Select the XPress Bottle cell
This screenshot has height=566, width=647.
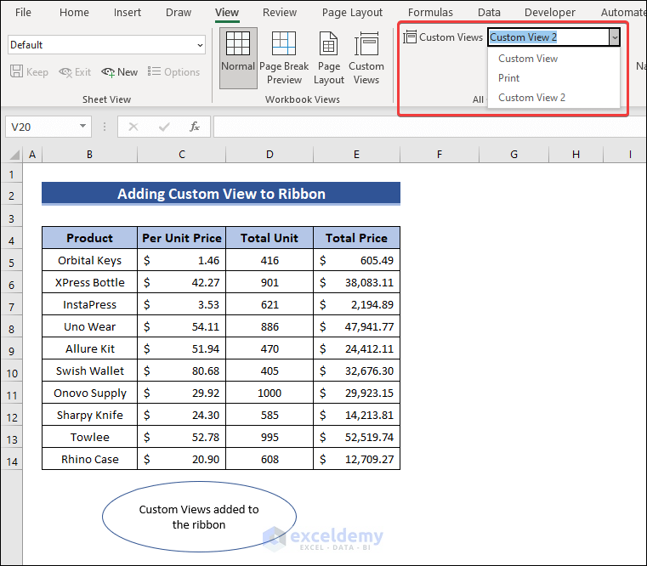click(89, 283)
